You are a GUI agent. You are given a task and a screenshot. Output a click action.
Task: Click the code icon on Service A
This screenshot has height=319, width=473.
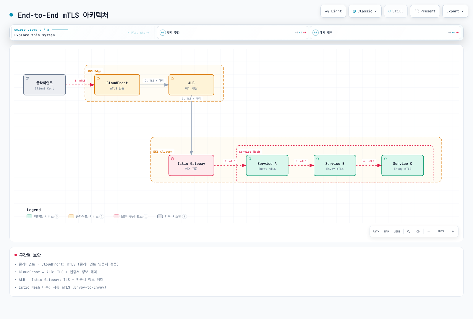pos(250,159)
